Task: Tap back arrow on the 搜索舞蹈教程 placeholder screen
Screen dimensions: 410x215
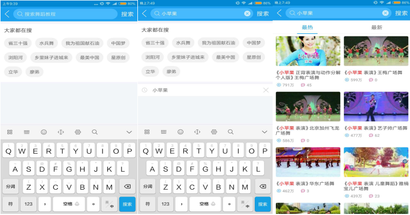Action: 7,14
